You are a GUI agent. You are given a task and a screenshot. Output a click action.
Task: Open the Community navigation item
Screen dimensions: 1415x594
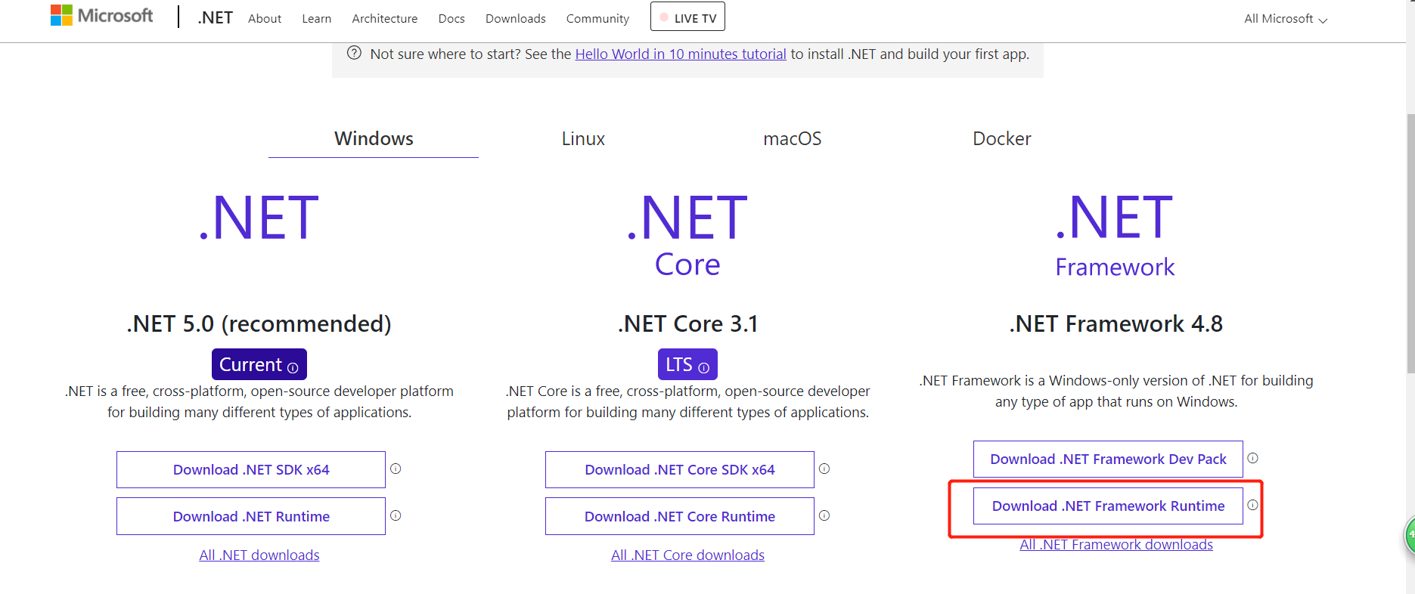[597, 19]
